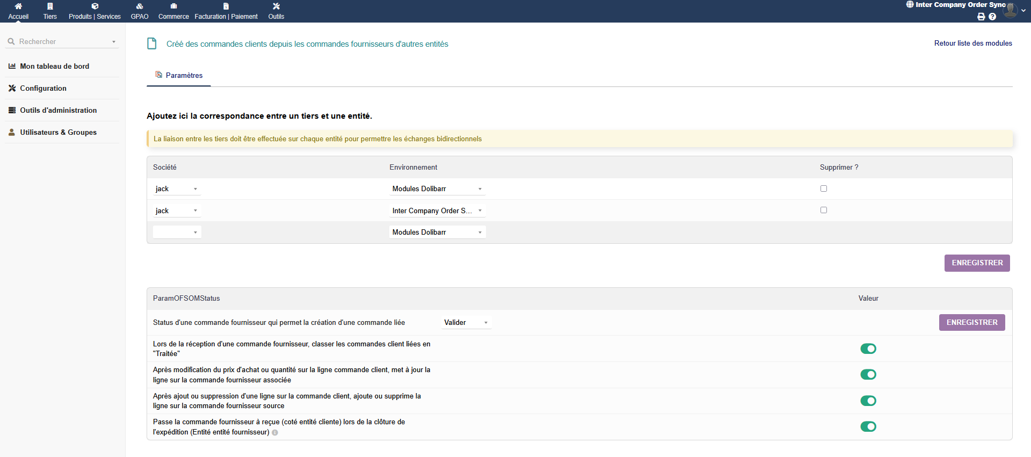Disable the classify orders as "Traitée" toggle
Viewport: 1031px width, 457px height.
point(868,349)
